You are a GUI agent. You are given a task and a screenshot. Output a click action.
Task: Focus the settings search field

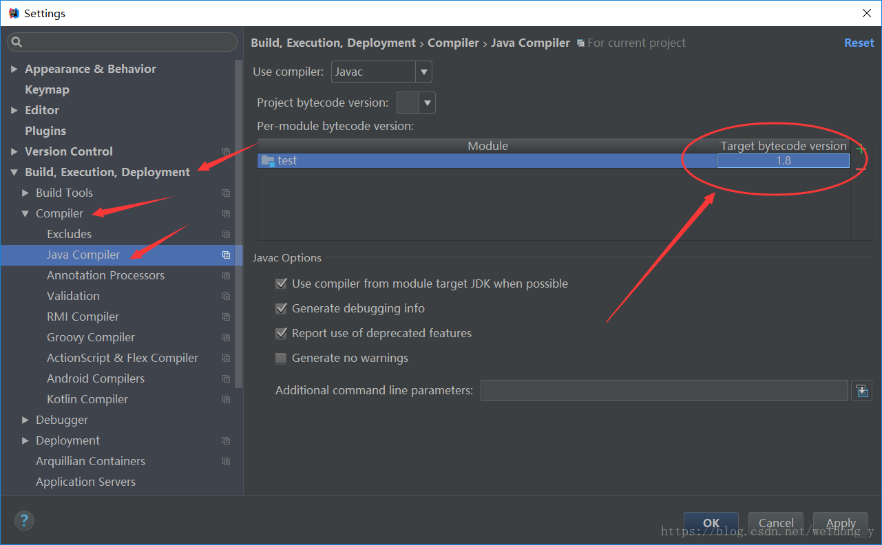[x=123, y=42]
